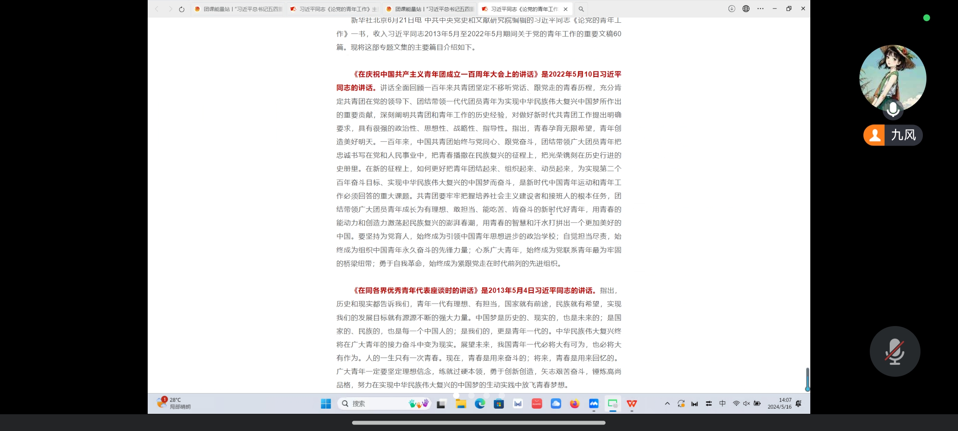Switch the 中 input method indicator
958x431 pixels.
[x=722, y=403]
